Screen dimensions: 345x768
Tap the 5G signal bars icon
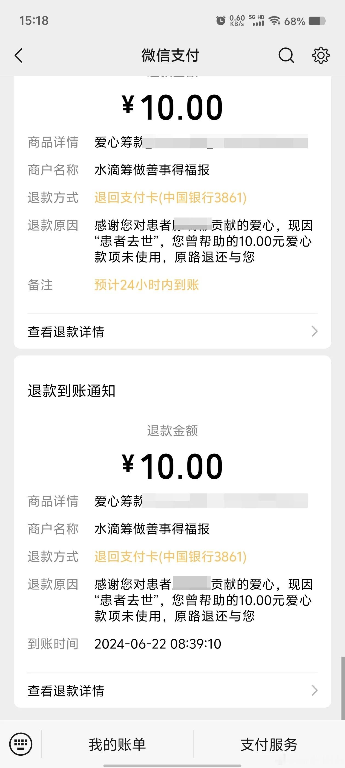257,21
